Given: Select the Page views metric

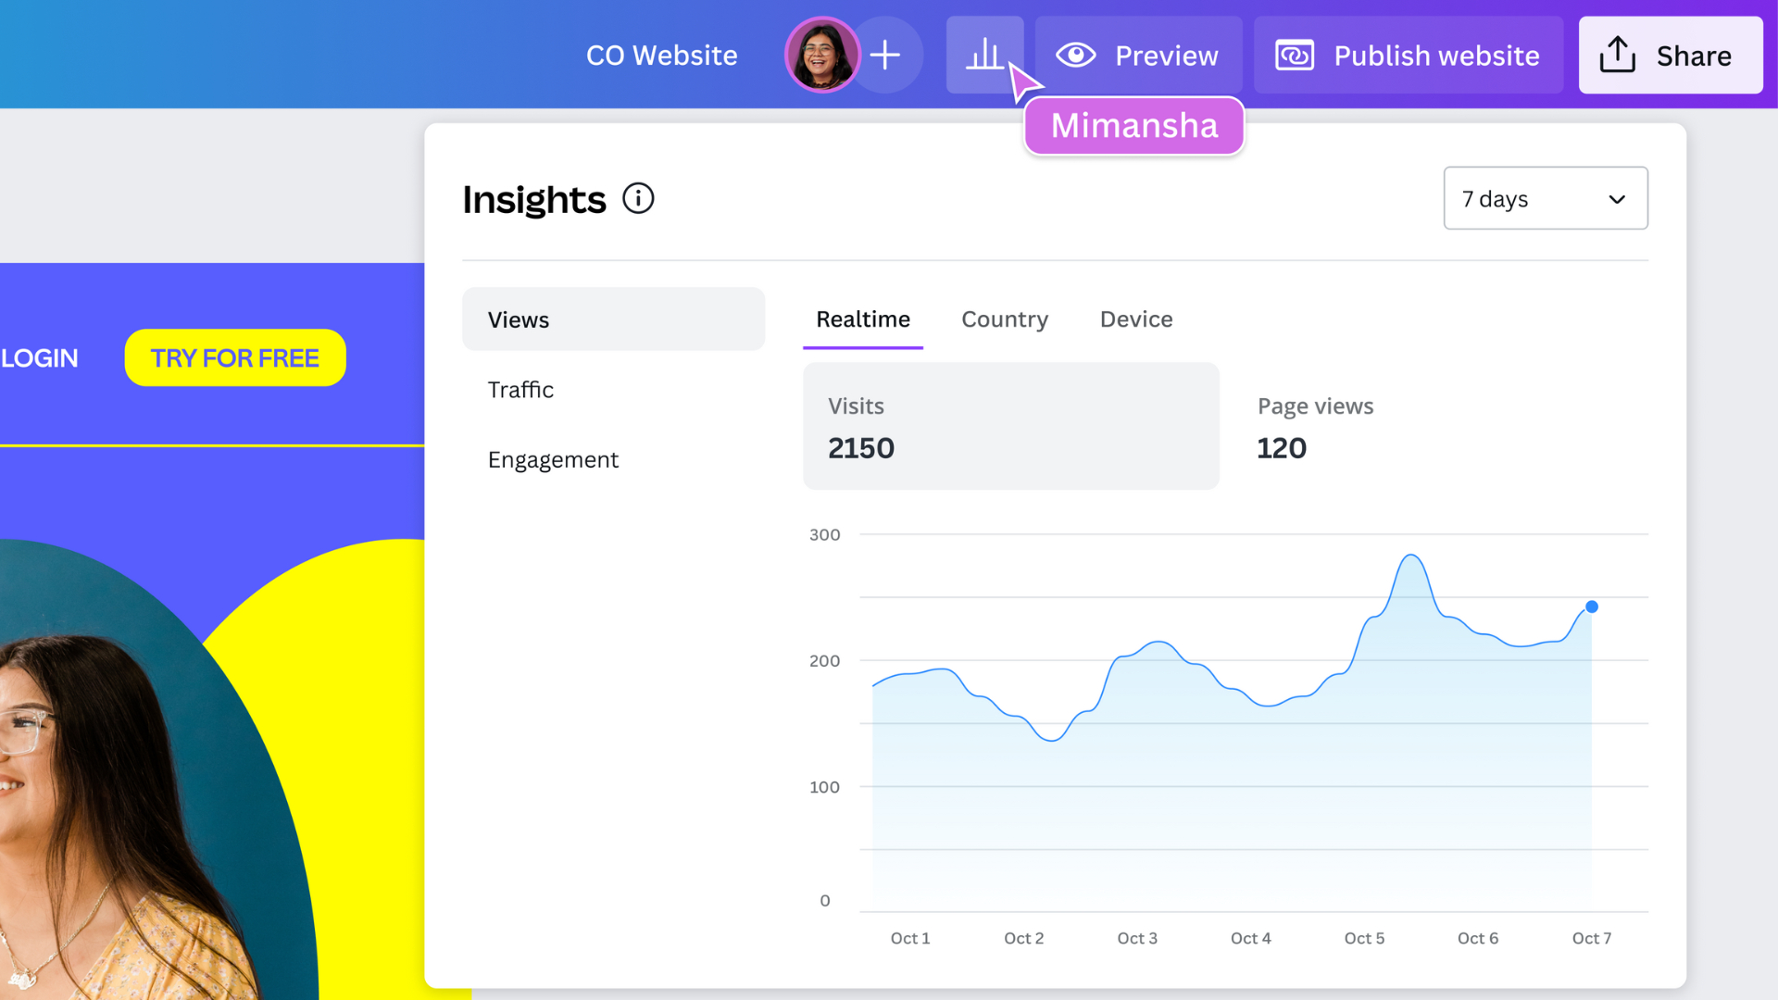Looking at the screenshot, I should [x=1315, y=427].
